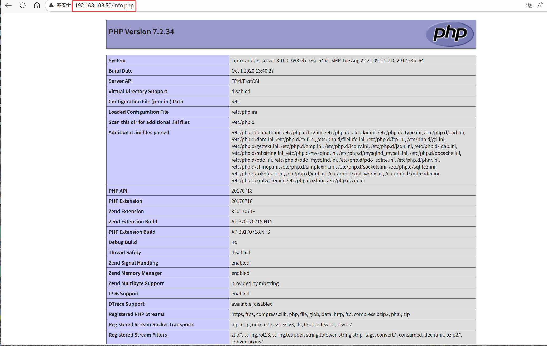Select the FPM/FastCGI value
Screen dimensions: 547x346
click(x=245, y=81)
